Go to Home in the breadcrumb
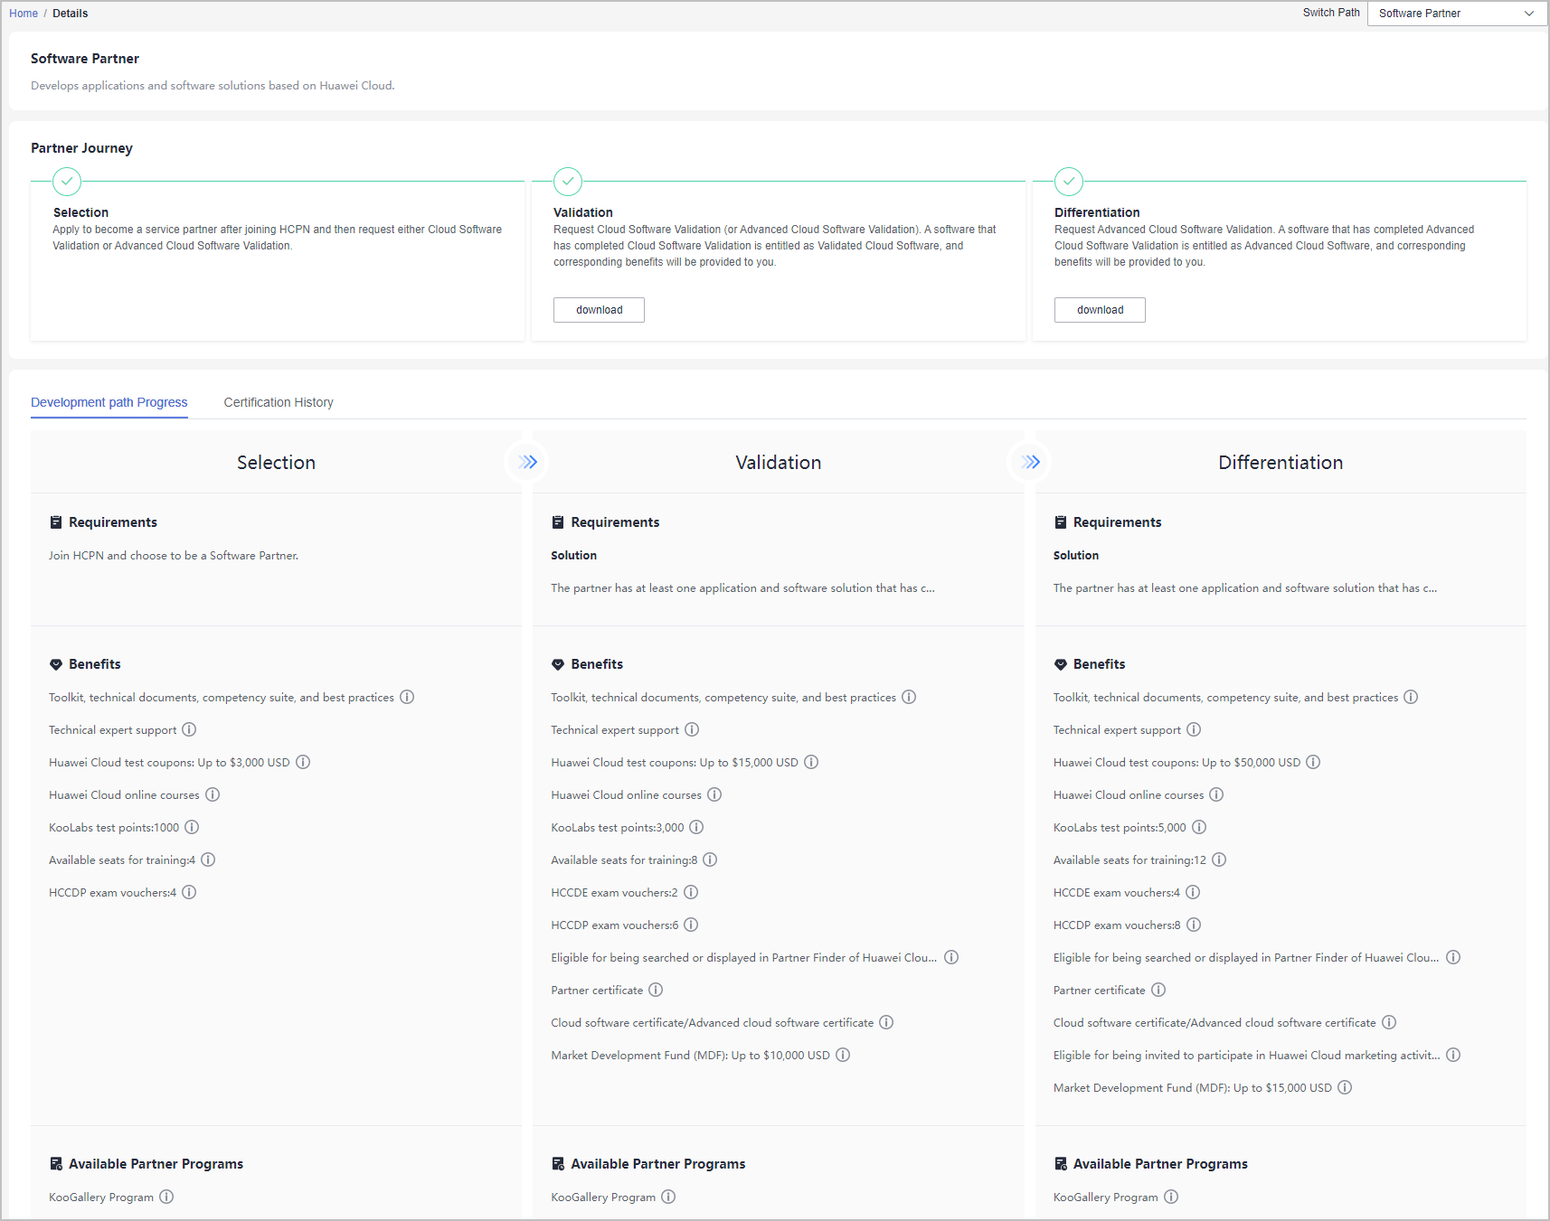Image resolution: width=1550 pixels, height=1221 pixels. tap(24, 14)
